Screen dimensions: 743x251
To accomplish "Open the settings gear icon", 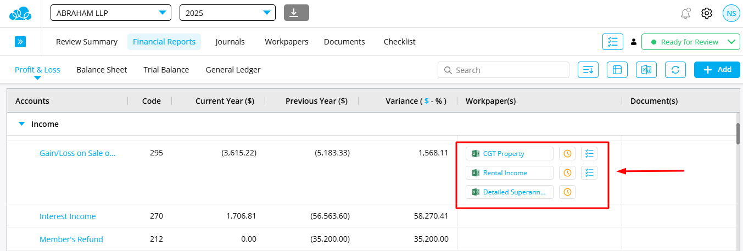I will tap(707, 13).
